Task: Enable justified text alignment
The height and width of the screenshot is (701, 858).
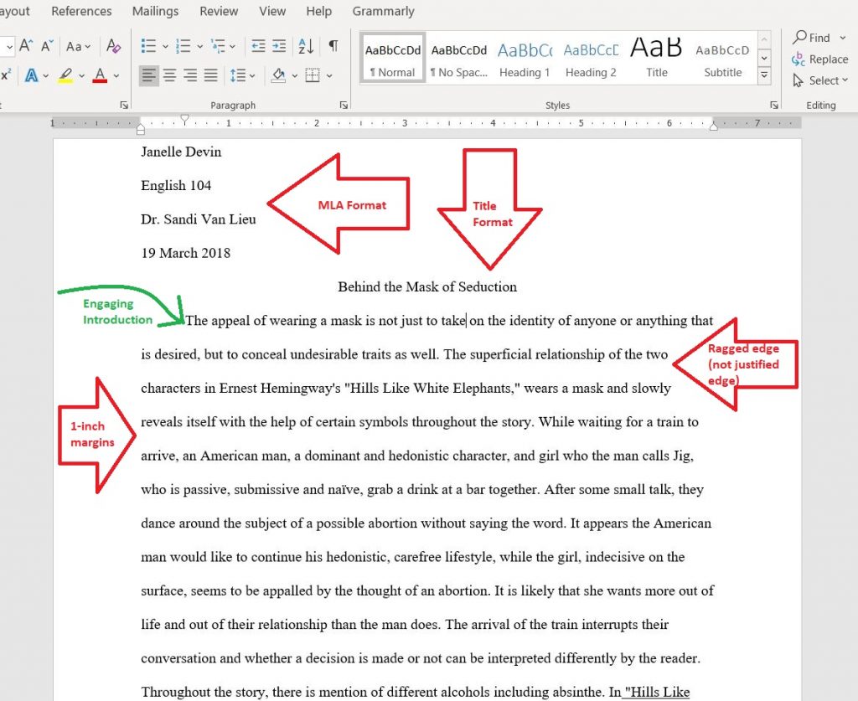Action: [x=209, y=75]
